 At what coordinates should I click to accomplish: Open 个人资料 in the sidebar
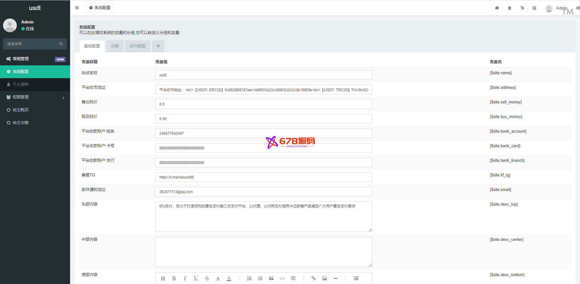click(21, 85)
